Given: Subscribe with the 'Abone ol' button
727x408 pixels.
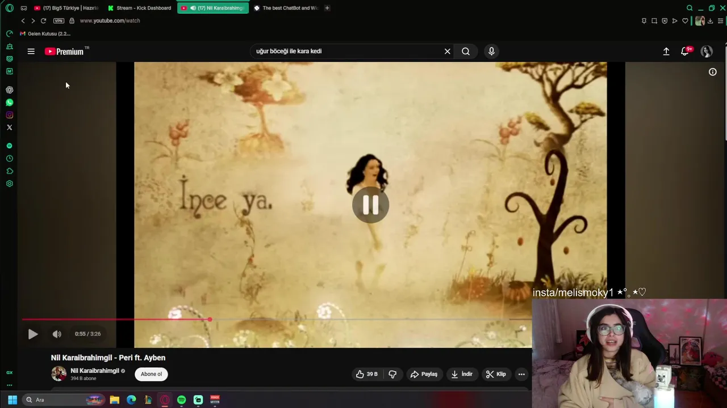Looking at the screenshot, I should pyautogui.click(x=151, y=374).
